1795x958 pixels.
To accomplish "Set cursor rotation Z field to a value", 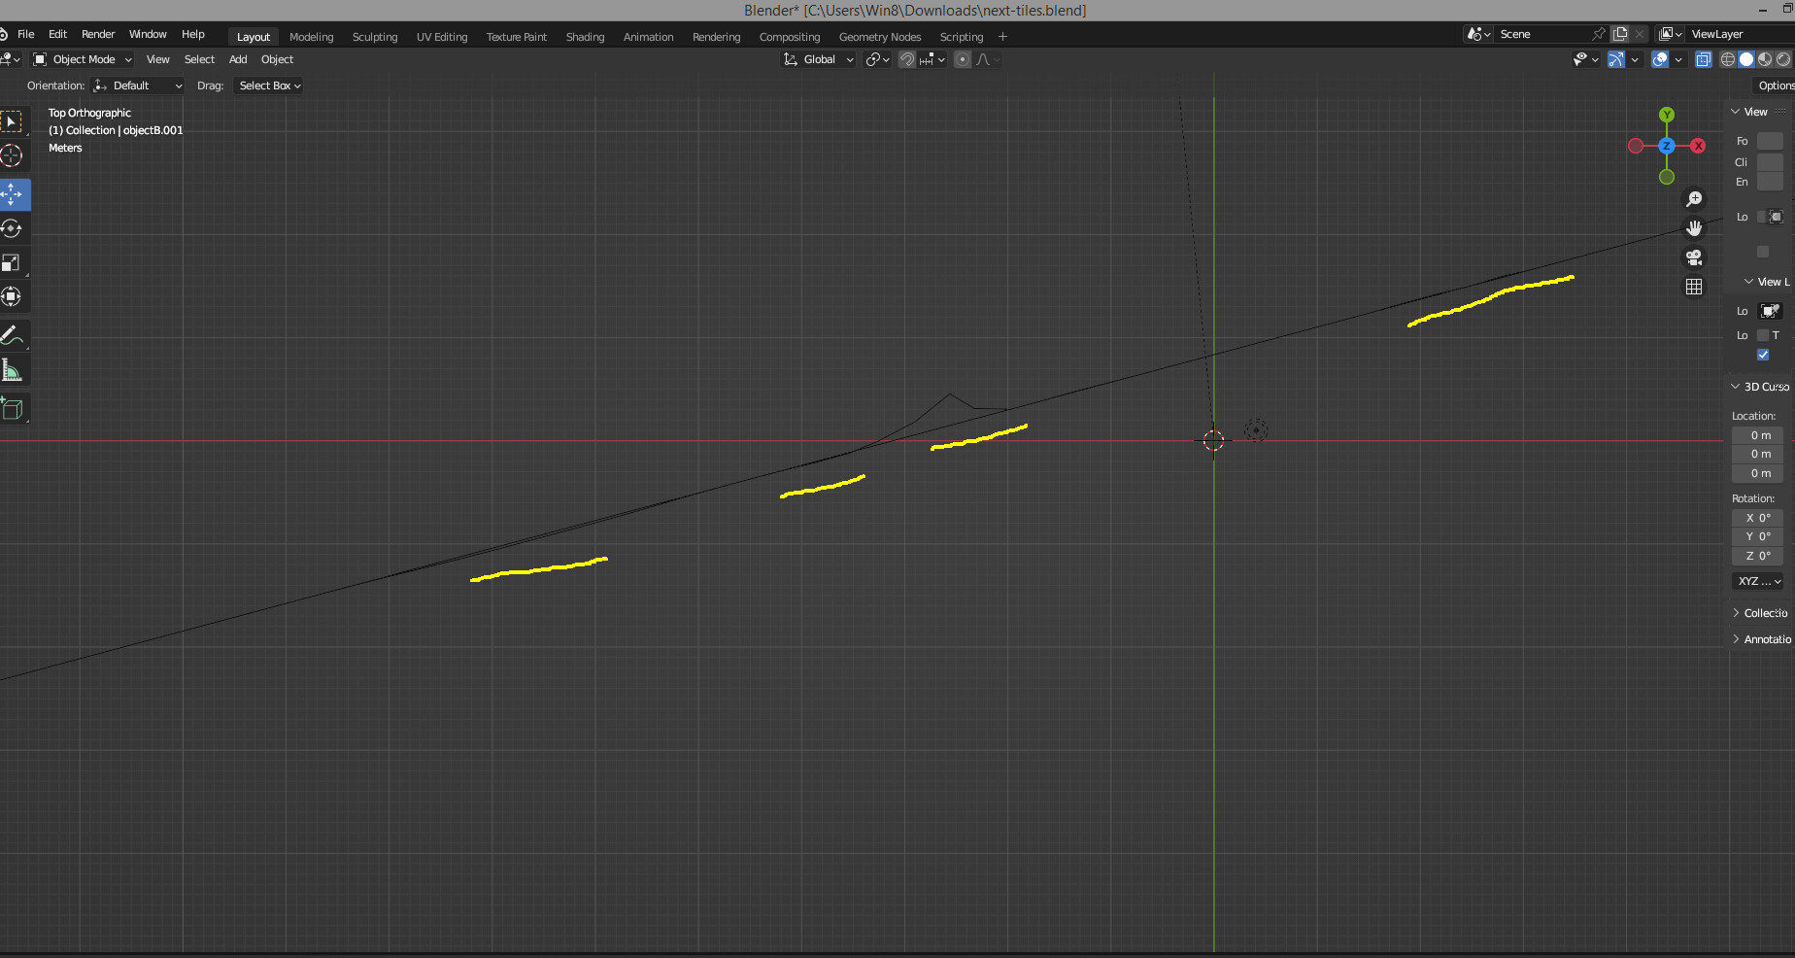I will pyautogui.click(x=1757, y=556).
